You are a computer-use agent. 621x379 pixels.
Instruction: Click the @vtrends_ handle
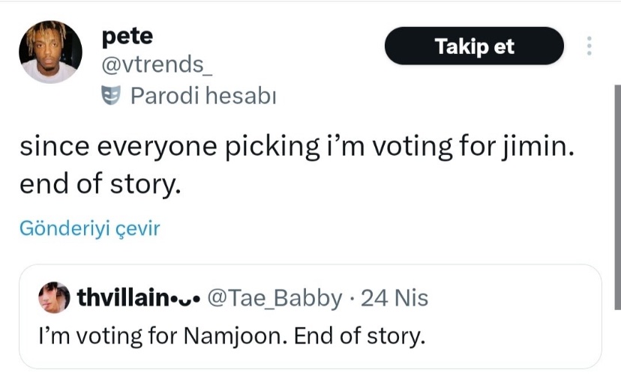click(156, 65)
